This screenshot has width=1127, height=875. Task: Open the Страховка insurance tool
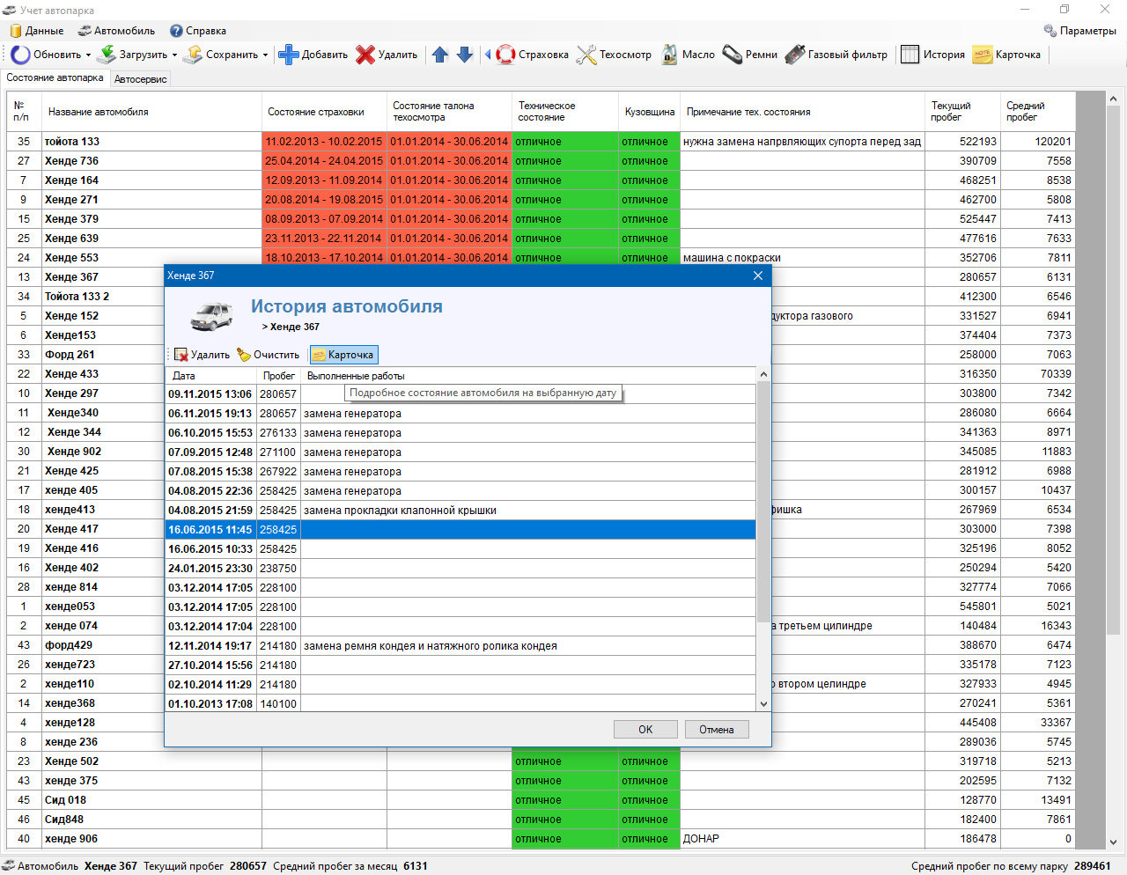(533, 55)
